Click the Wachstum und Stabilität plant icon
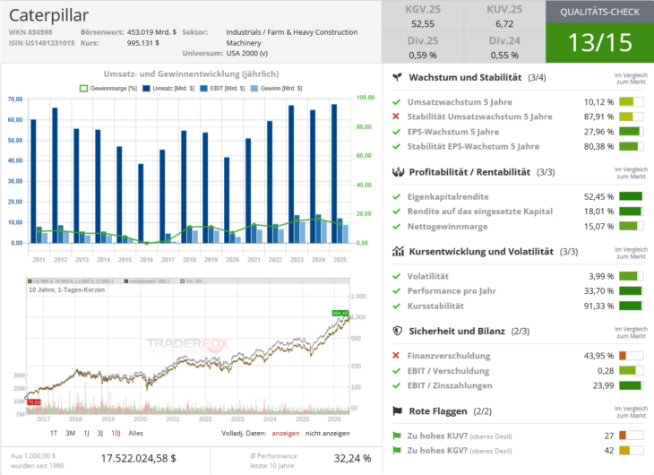The width and height of the screenshot is (654, 475). coord(398,77)
